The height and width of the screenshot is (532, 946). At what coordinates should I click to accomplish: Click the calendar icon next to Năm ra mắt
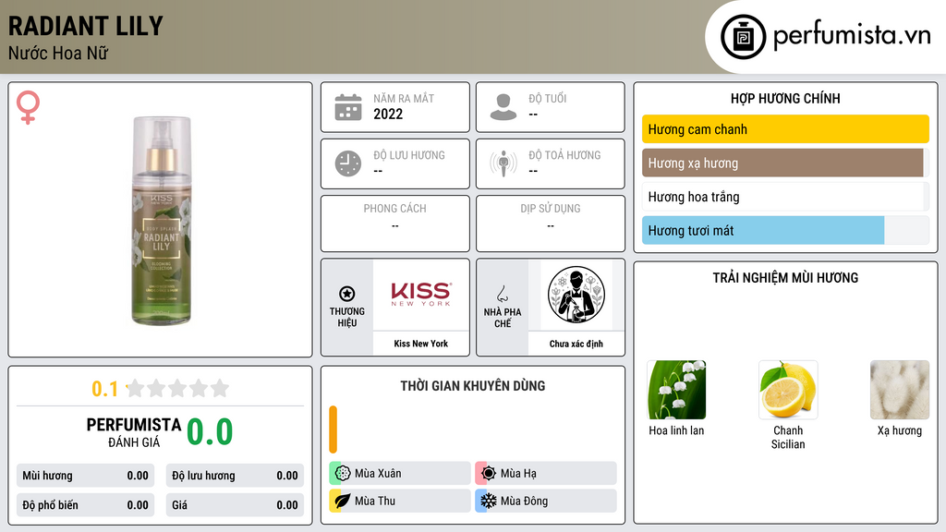tap(348, 107)
